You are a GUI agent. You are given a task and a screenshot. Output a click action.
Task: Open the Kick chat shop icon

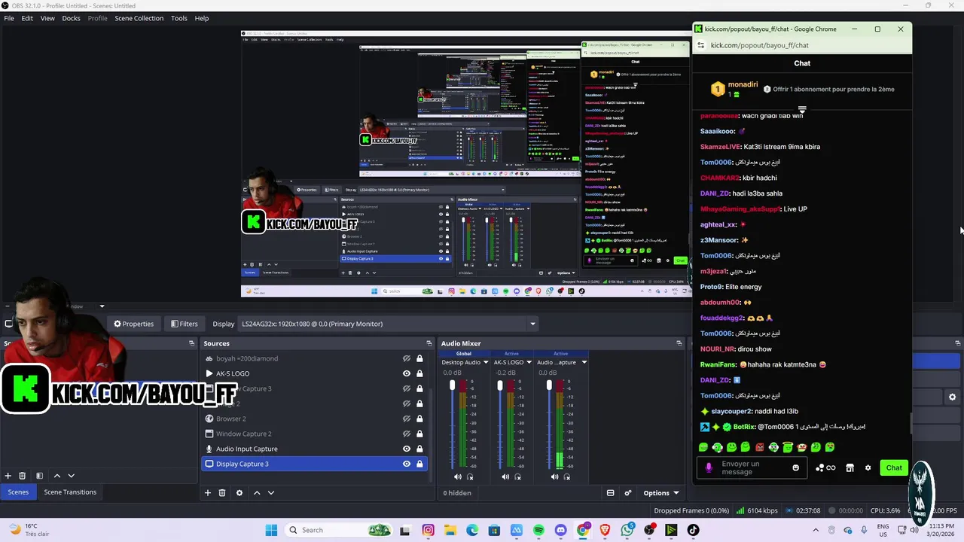coord(850,467)
